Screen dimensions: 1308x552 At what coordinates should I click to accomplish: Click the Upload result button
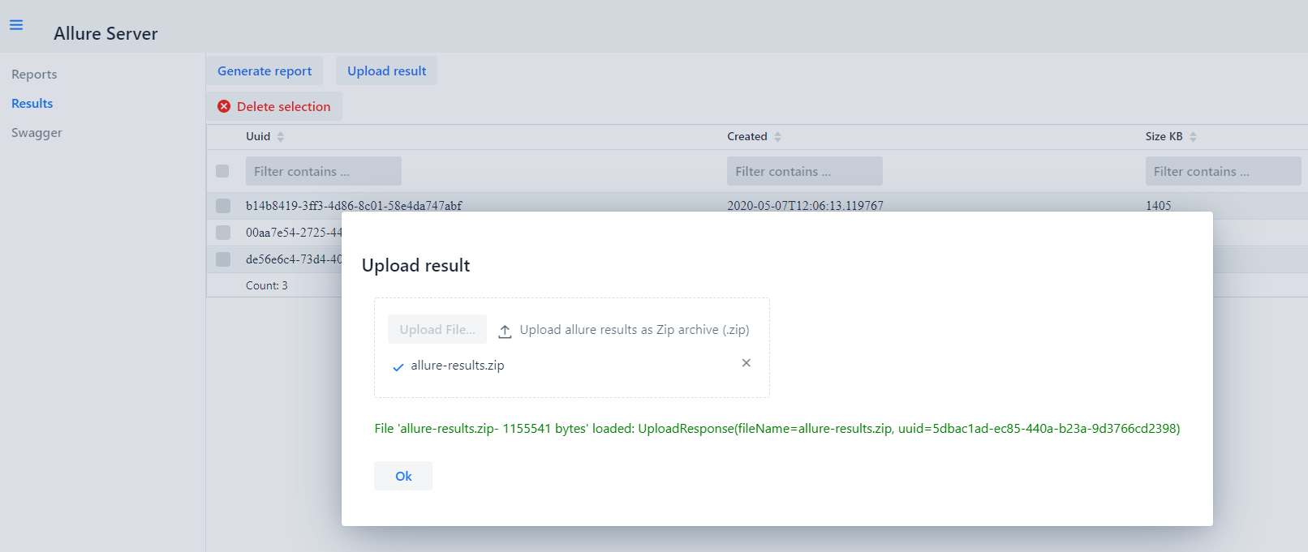point(387,71)
